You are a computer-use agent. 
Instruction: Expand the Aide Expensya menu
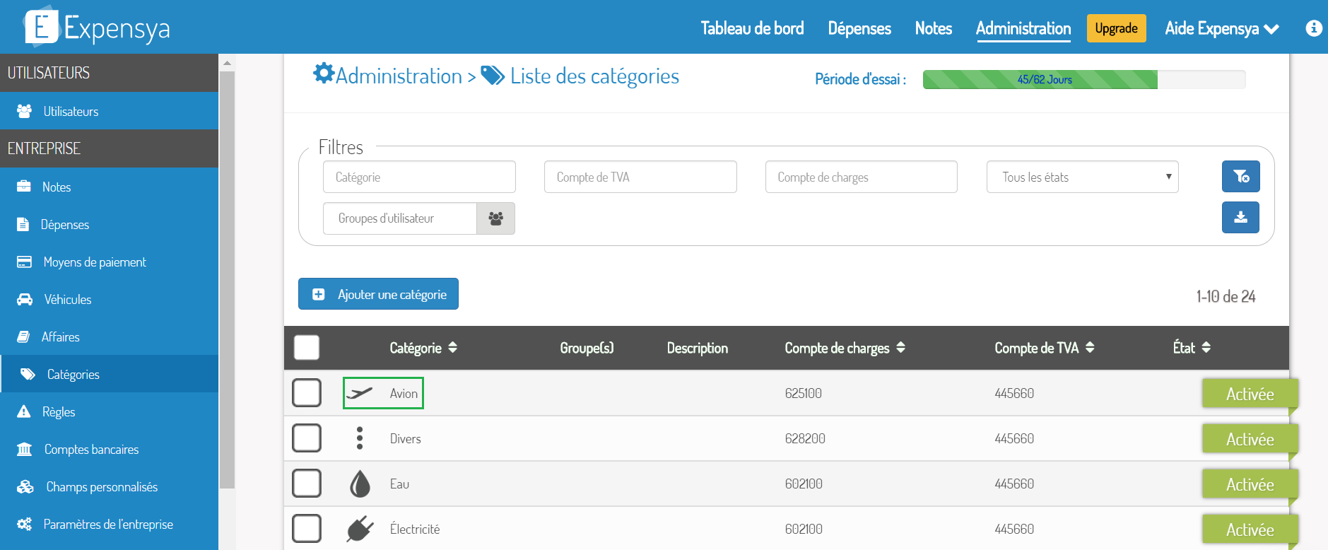point(1222,28)
